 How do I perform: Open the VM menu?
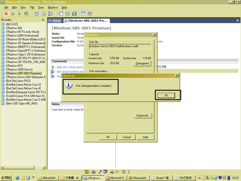pyautogui.click(x=32, y=8)
